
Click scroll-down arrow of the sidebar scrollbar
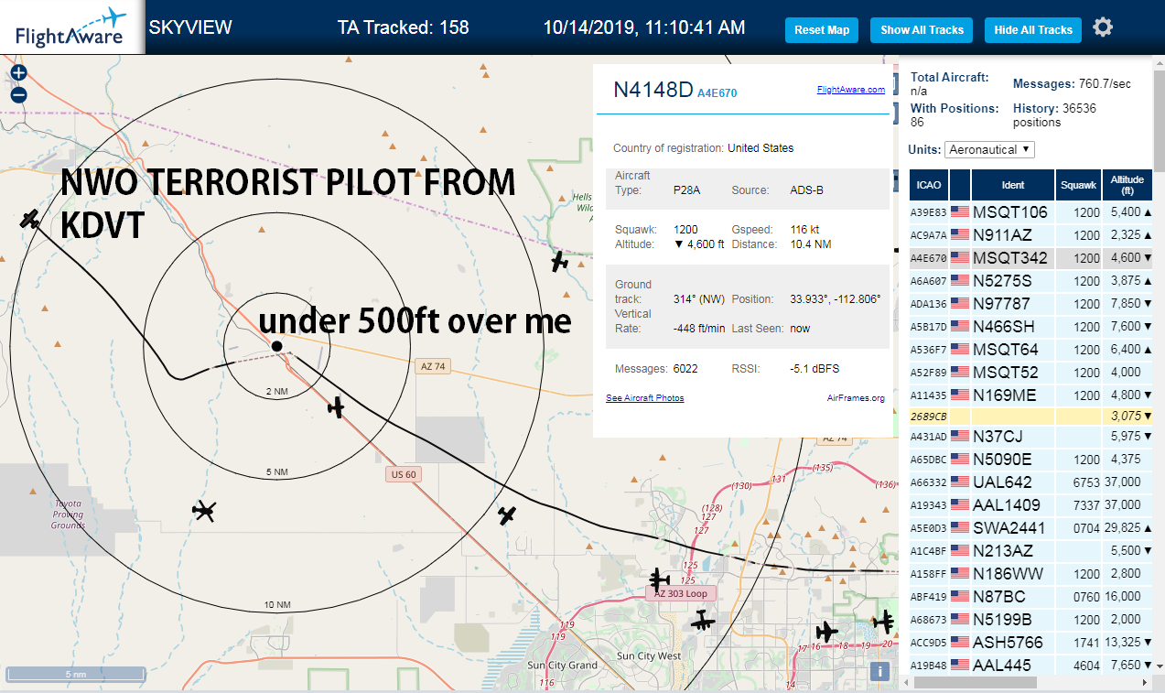[1160, 666]
